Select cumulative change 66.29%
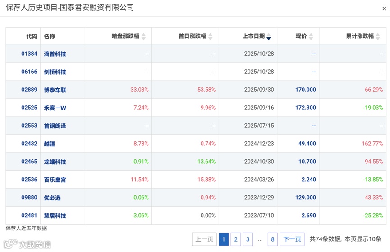 (374, 90)
